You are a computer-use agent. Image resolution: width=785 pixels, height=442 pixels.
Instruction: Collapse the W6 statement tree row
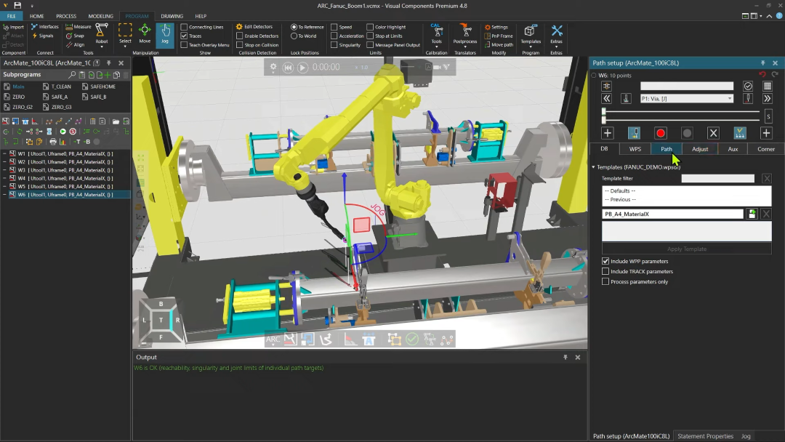click(x=4, y=195)
